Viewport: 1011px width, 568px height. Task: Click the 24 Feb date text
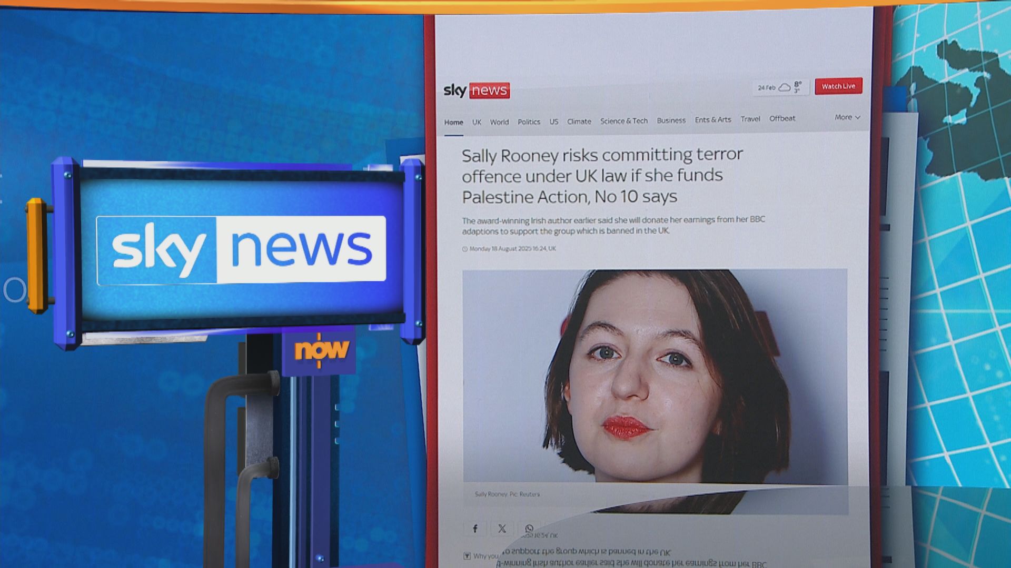coord(767,88)
